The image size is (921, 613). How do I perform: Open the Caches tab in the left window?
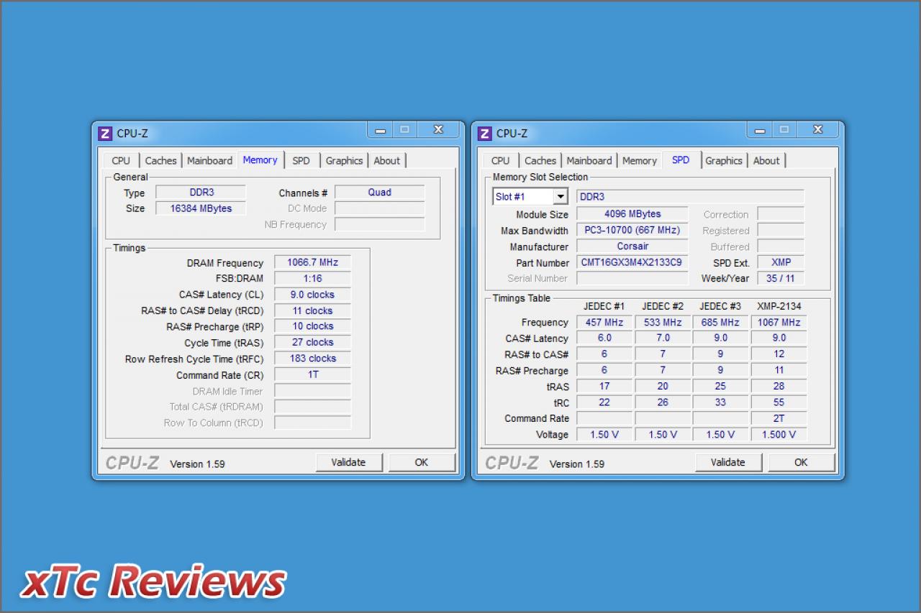click(160, 160)
